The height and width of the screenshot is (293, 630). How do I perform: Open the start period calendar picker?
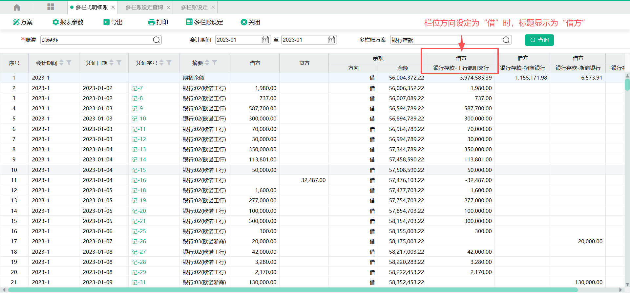tap(265, 40)
